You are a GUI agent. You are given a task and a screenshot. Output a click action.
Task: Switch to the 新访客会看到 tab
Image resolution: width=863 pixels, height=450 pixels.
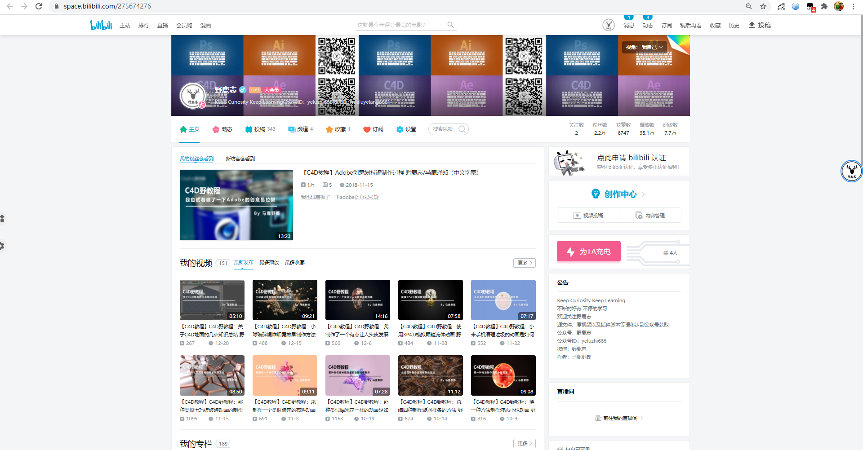tap(240, 159)
